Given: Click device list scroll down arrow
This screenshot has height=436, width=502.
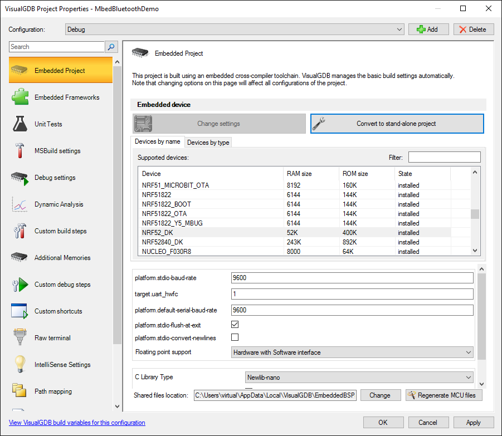Looking at the screenshot, I should click(475, 251).
